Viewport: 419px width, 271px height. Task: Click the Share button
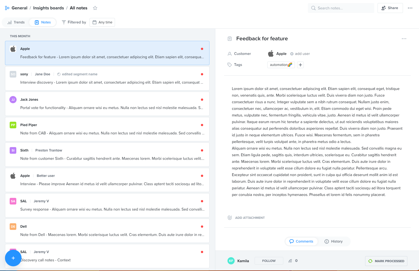(x=390, y=8)
